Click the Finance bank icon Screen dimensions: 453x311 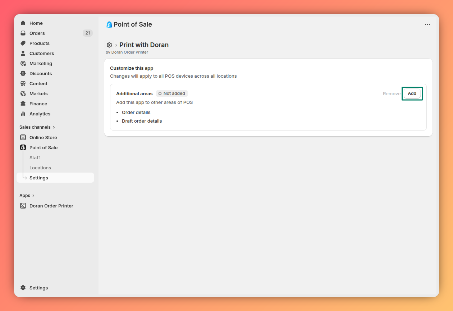pos(23,104)
